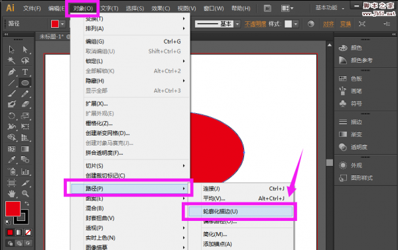
Task: Open fill color dropdown arrow in control bar
Action: 62,24
